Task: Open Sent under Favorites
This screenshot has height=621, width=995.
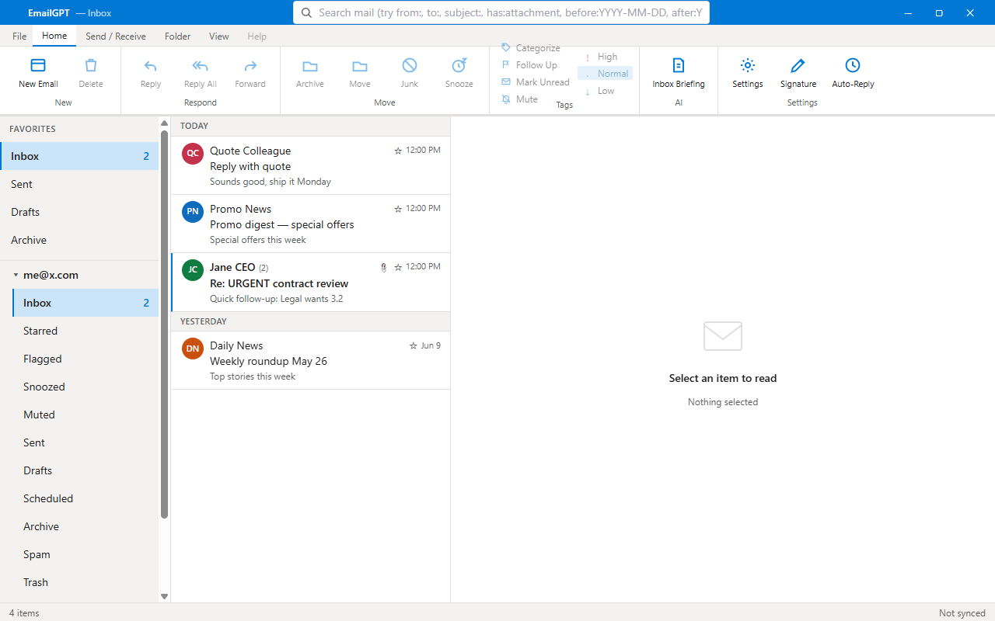Action: (79, 184)
